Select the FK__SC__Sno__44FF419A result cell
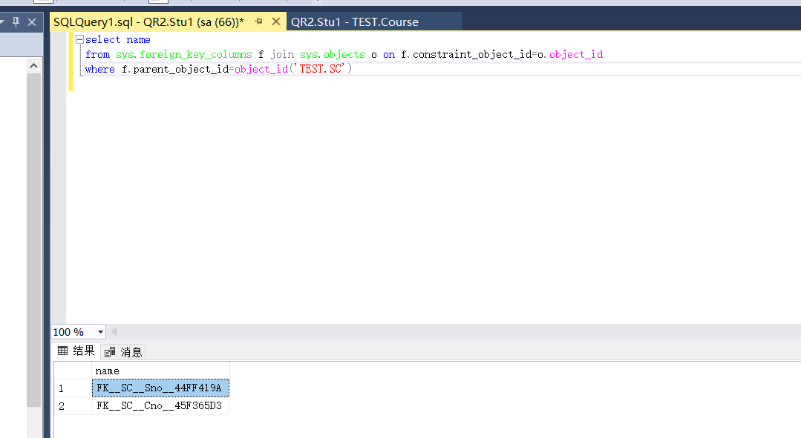 tap(160, 388)
